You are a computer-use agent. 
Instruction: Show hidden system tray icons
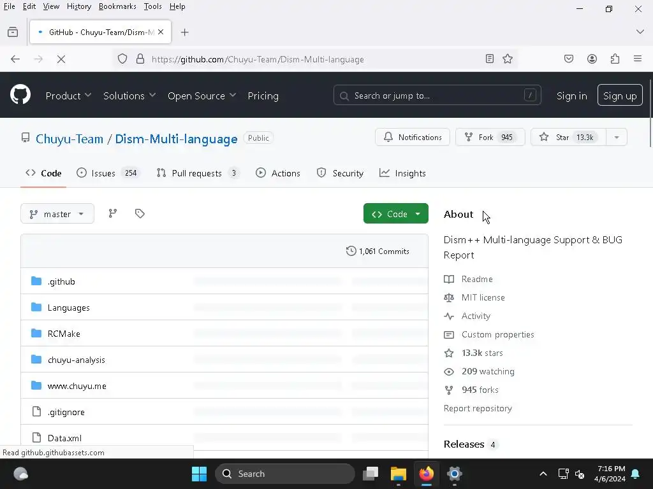coord(543,474)
